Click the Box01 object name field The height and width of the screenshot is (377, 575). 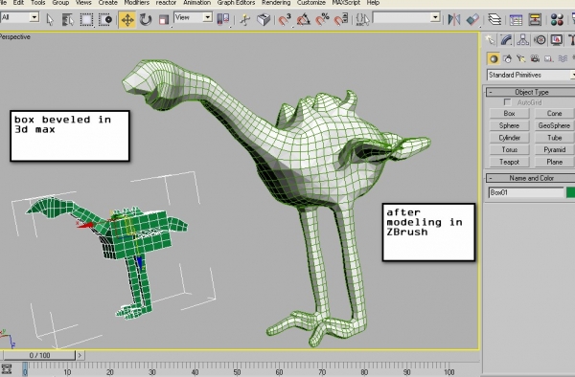coord(526,192)
